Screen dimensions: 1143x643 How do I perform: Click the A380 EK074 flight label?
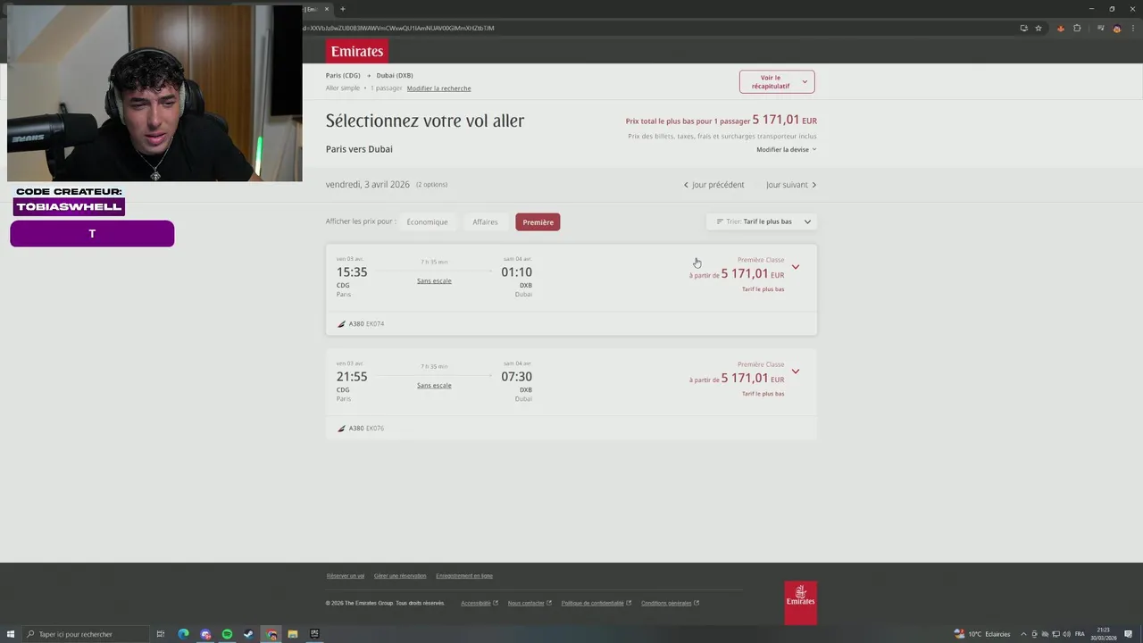click(x=361, y=323)
